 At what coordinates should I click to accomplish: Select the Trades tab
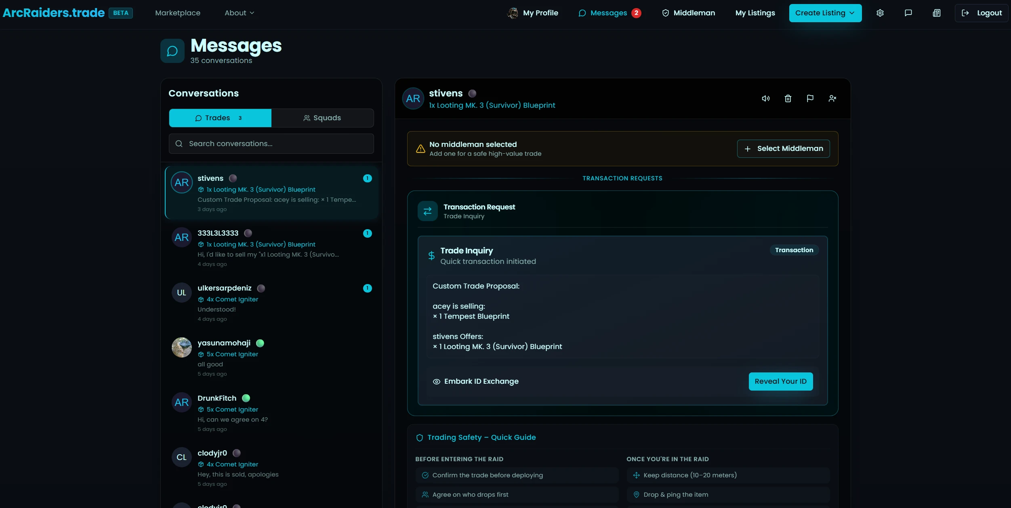point(220,118)
